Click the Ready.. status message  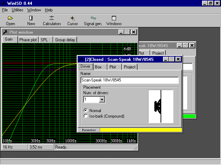point(61,147)
